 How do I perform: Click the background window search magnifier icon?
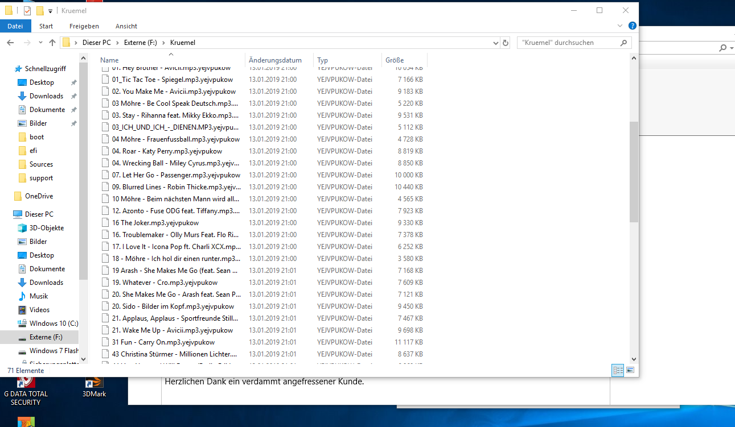(723, 48)
